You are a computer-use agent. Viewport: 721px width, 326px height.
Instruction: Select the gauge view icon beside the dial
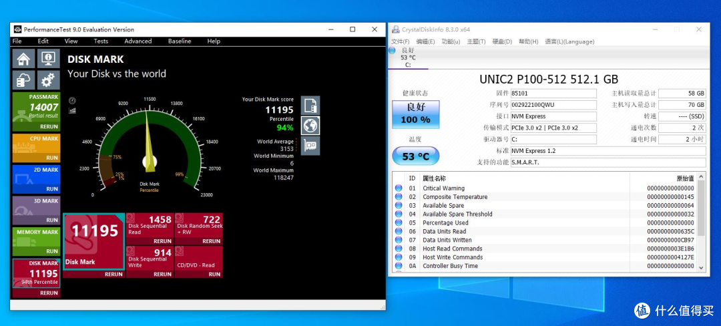pyautogui.click(x=72, y=101)
